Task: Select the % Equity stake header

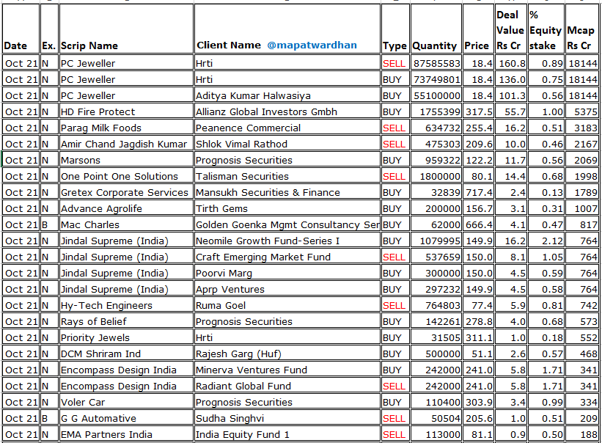Action: pos(546,29)
